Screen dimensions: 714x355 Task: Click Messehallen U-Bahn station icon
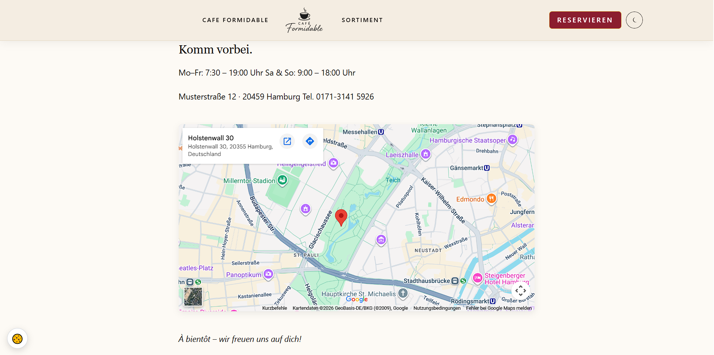coord(381,132)
